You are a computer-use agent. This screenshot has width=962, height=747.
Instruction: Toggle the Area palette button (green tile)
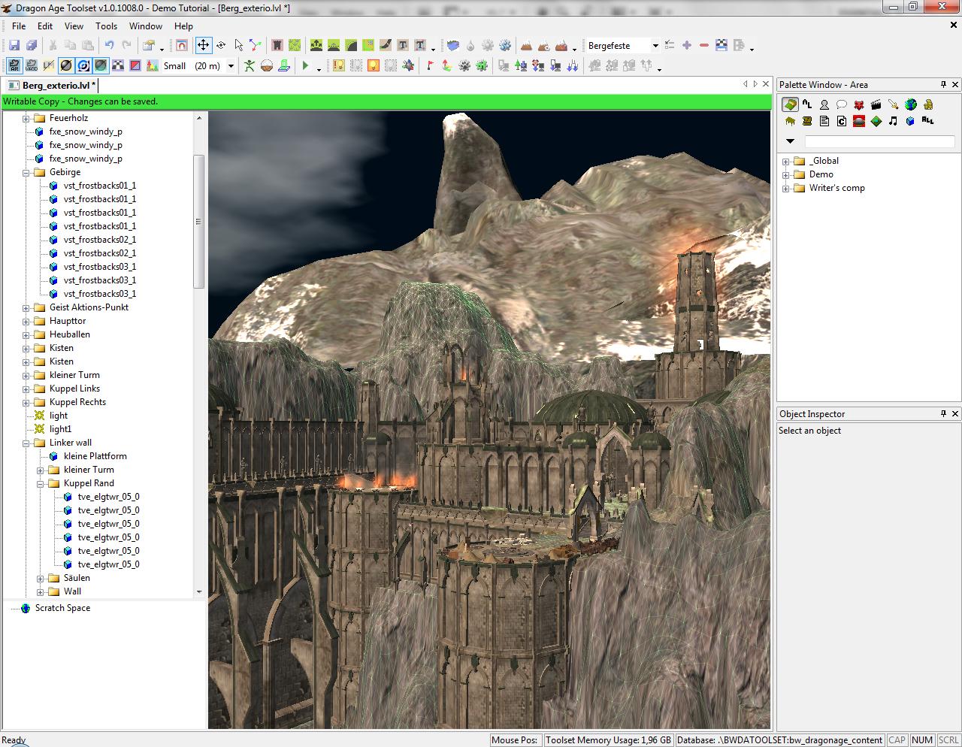pyautogui.click(x=790, y=104)
